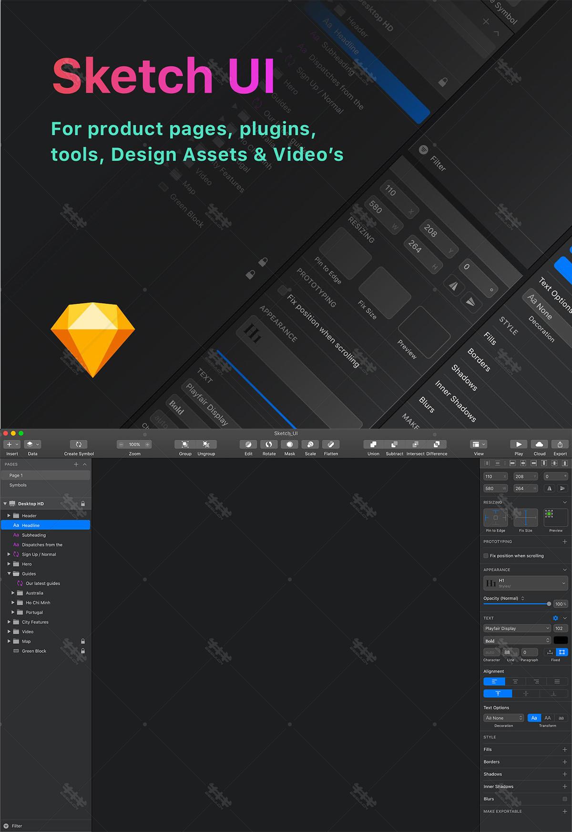Screen dimensions: 572x832
Task: Click the Play prototype button
Action: click(519, 444)
